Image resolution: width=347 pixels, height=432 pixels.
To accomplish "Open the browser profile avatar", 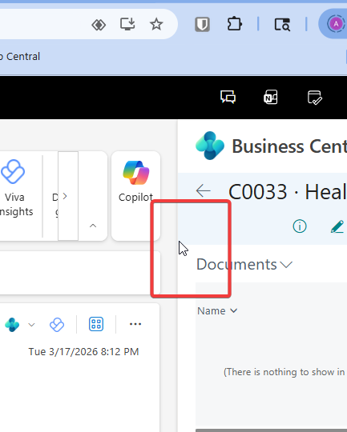I will (336, 24).
